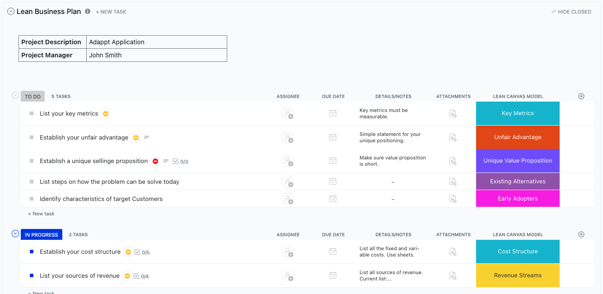
Task: Assign a user to Establish your cost structure
Action: pos(288,252)
